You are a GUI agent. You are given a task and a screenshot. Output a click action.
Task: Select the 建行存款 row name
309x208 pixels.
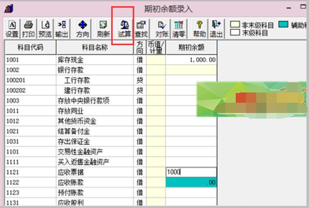coord(77,91)
